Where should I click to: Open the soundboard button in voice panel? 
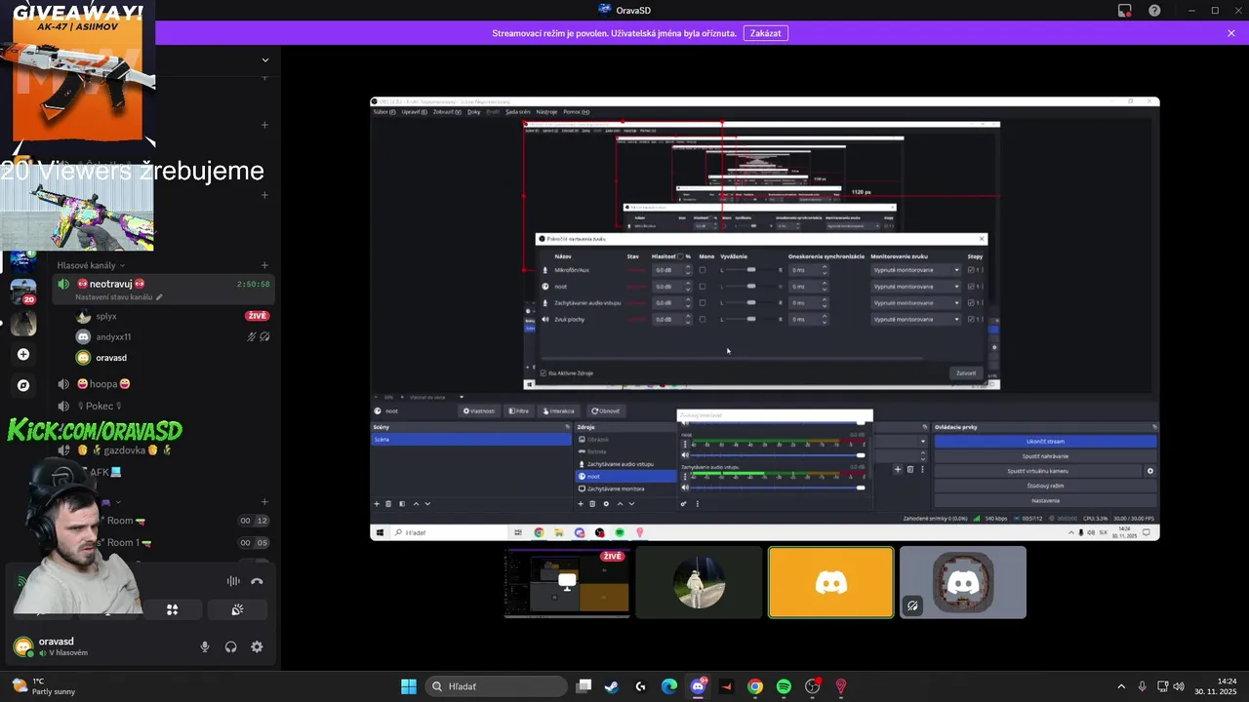point(237,609)
